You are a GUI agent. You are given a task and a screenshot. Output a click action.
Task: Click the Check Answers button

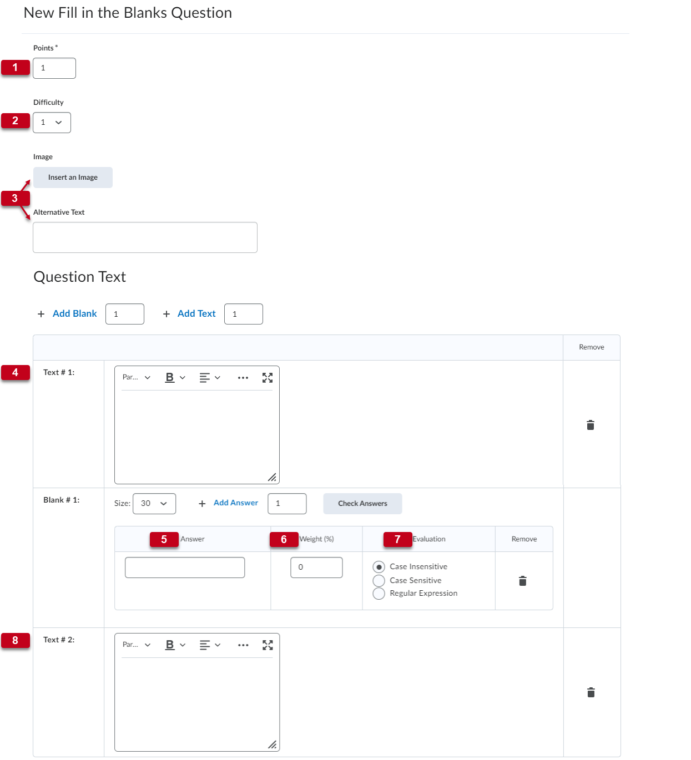pos(362,504)
